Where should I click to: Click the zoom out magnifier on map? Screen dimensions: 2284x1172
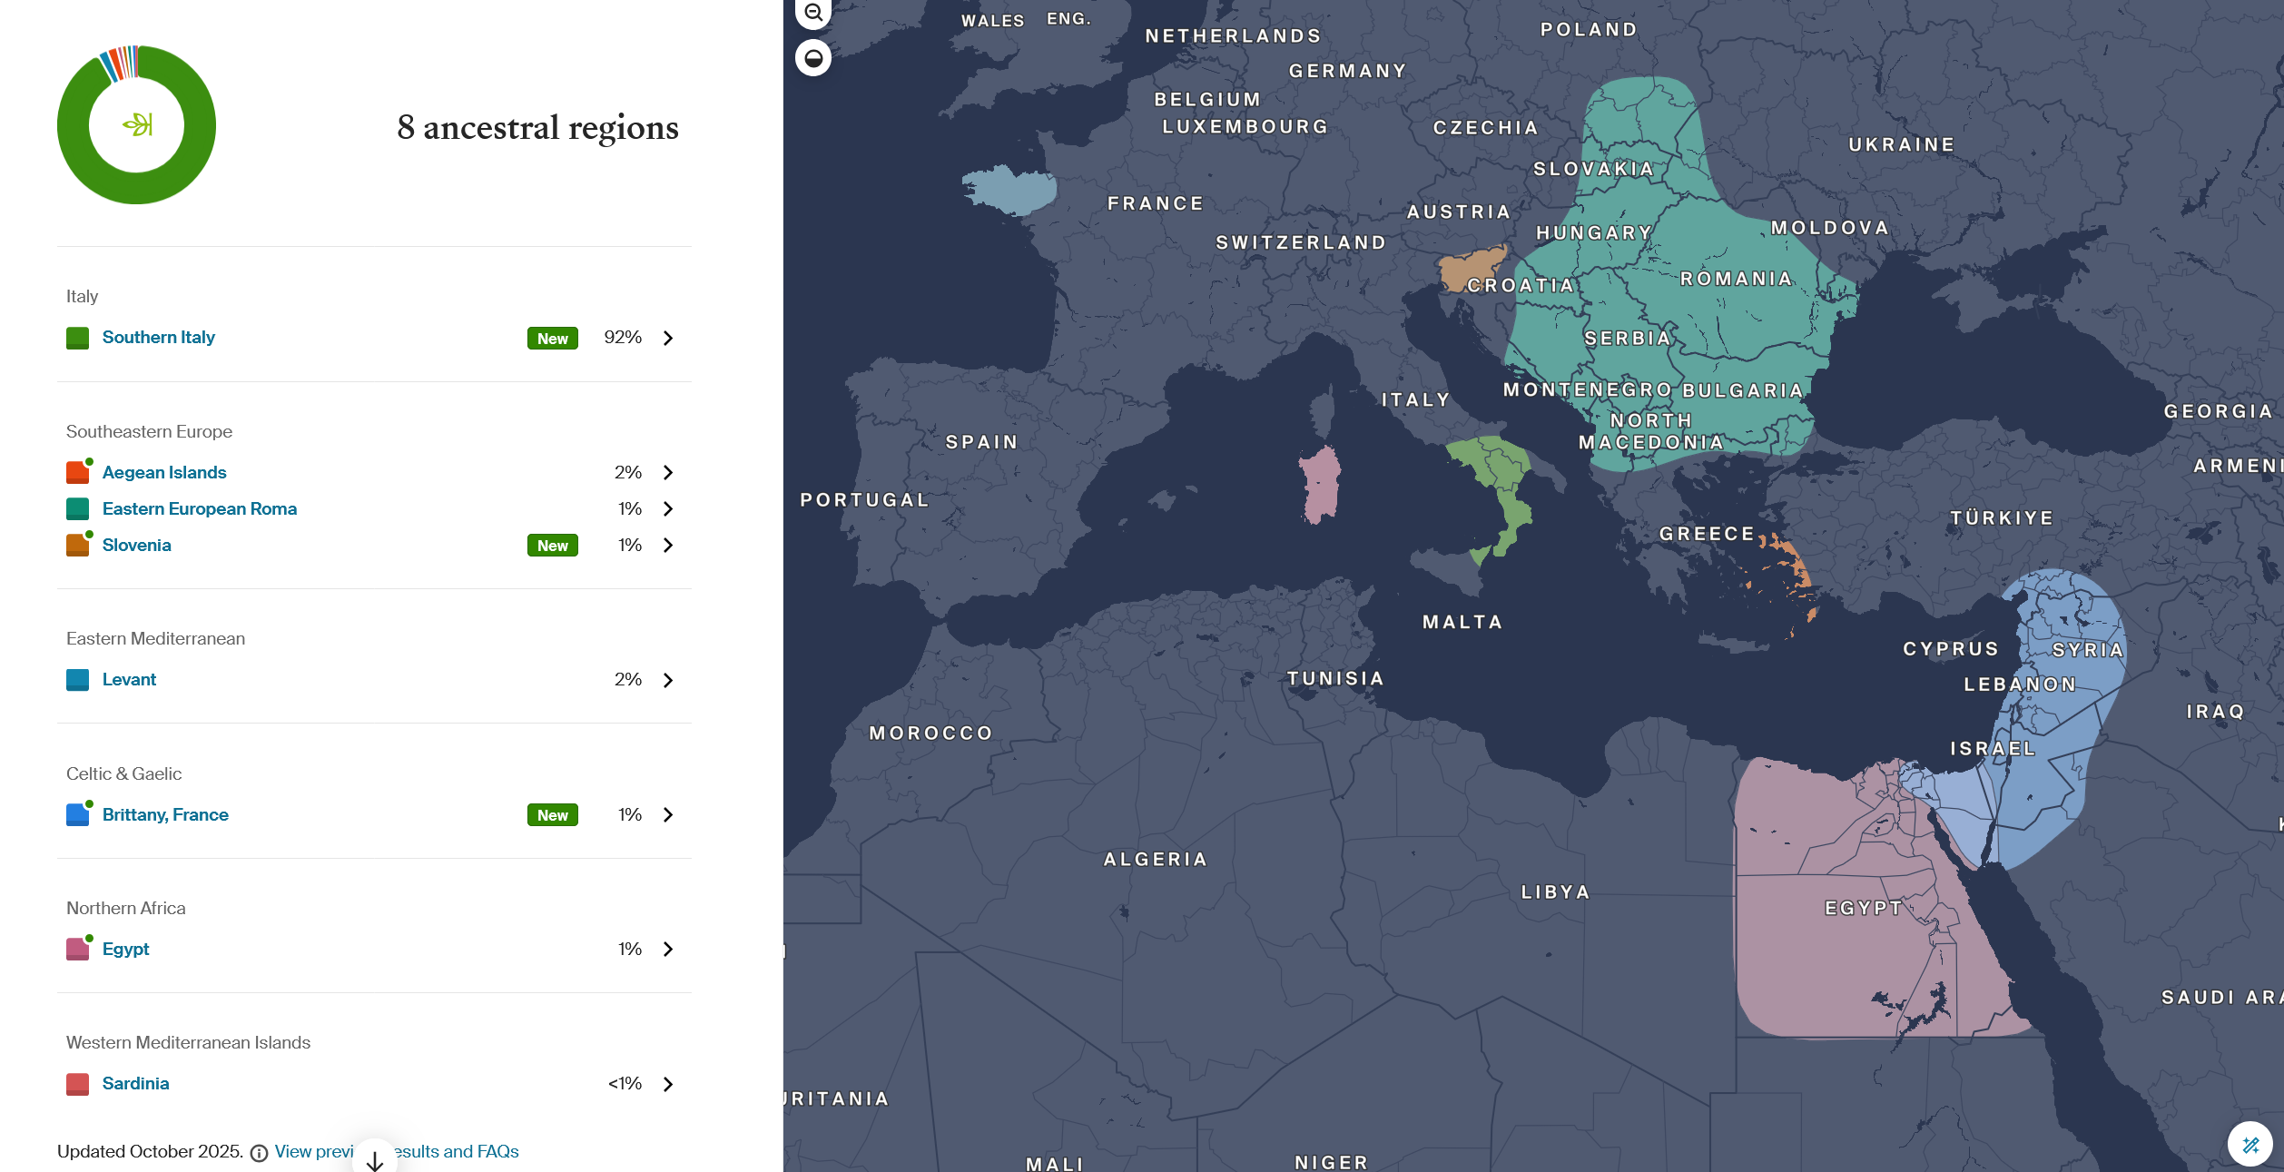coord(813,13)
